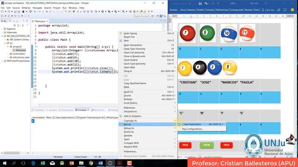Choose Run Configurations... in the submenu

(x=202, y=129)
